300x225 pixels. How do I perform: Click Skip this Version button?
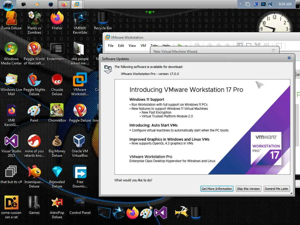[x=248, y=189]
